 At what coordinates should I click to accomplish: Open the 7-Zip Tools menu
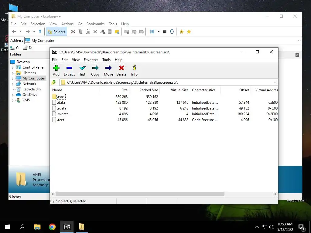106,60
